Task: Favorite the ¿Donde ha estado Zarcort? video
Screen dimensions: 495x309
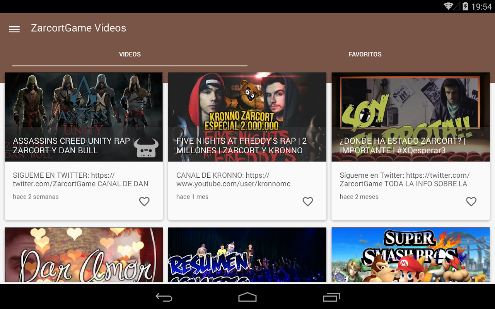Action: tap(471, 201)
